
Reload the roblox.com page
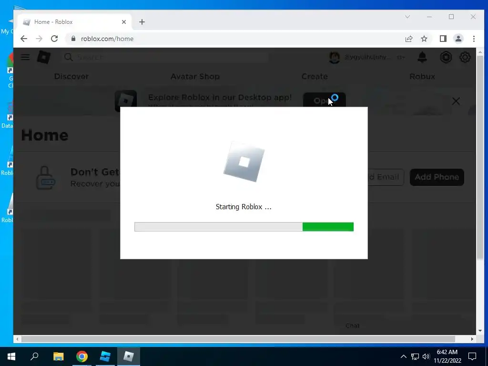tap(54, 39)
